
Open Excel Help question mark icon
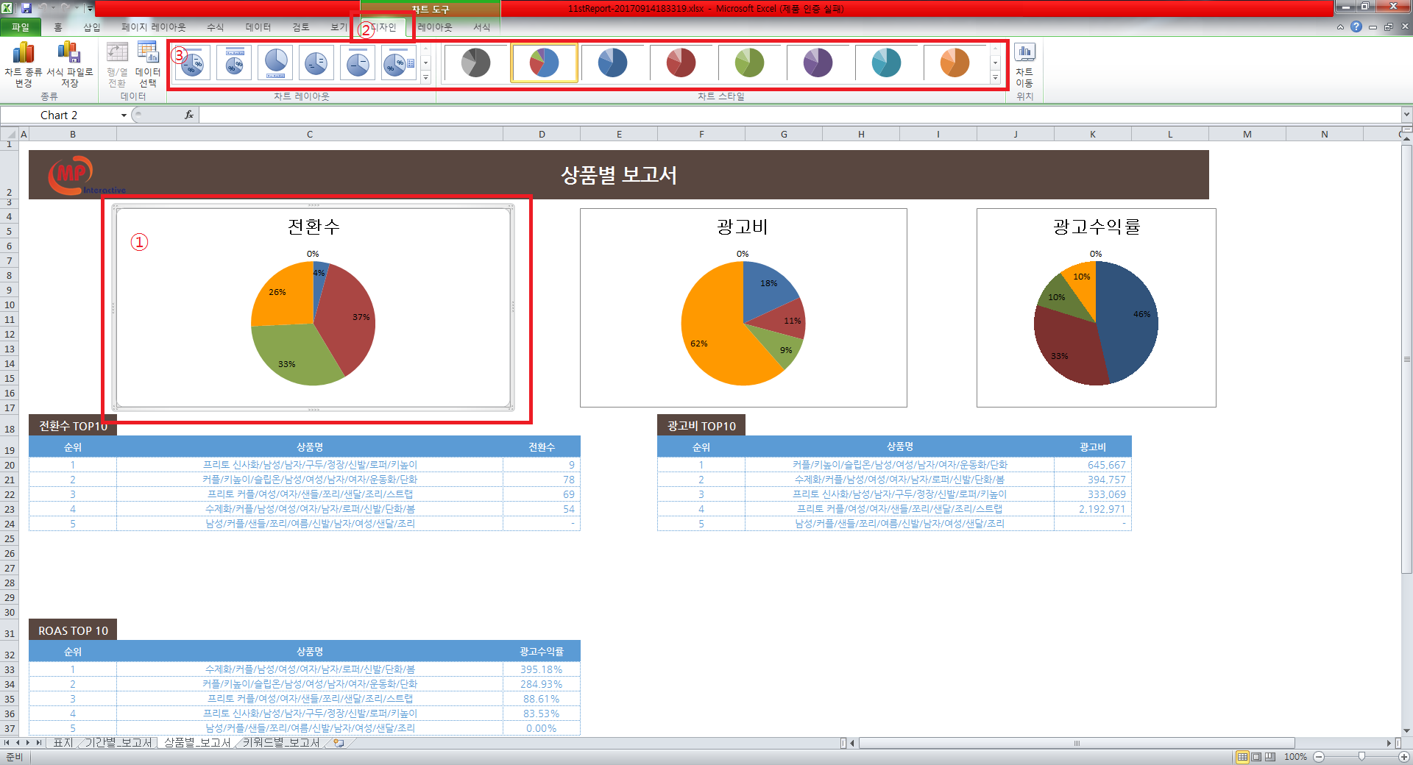pos(1356,26)
